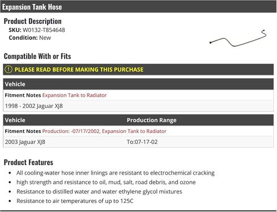Select the electrochemical cracking feature bullet
Screen dimensions: 277x212
(x=115, y=173)
